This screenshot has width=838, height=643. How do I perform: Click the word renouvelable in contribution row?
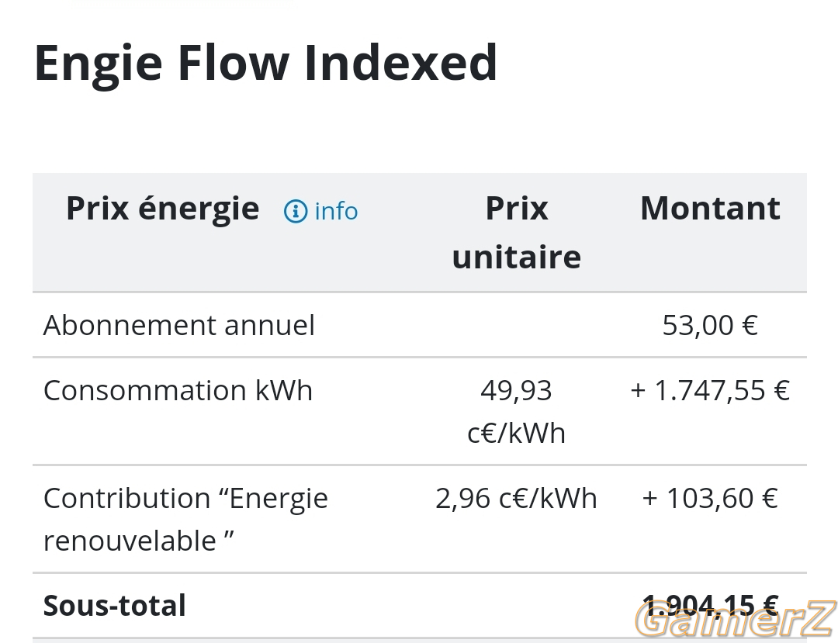tap(130, 541)
